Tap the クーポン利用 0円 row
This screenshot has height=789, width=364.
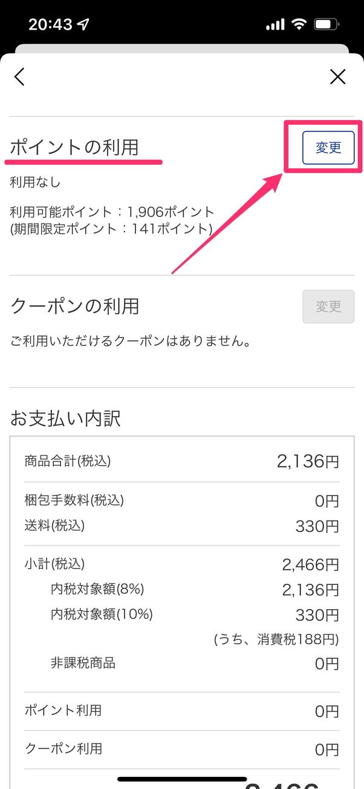[181, 749]
